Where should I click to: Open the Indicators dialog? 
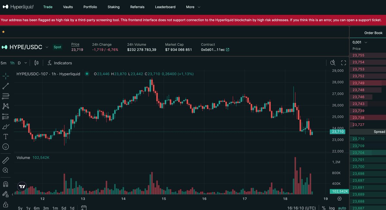coord(60,63)
